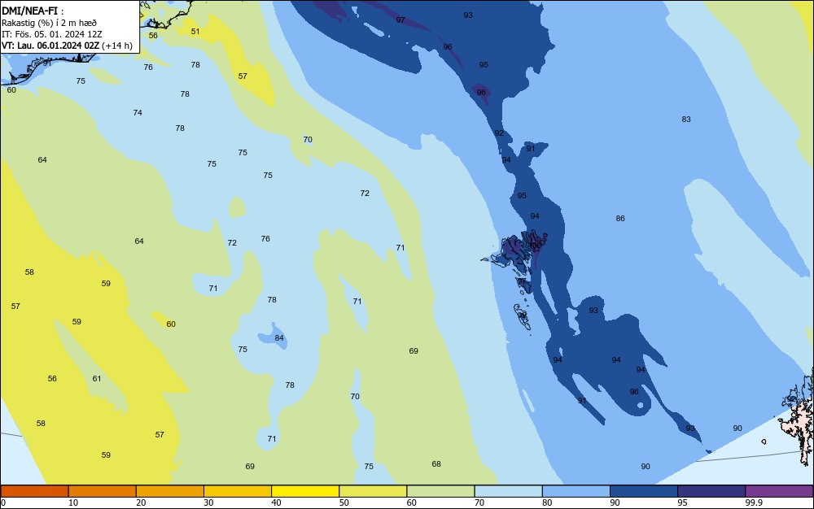Click the humidity value 83 on the map
The width and height of the screenshot is (814, 509).
pyautogui.click(x=686, y=120)
